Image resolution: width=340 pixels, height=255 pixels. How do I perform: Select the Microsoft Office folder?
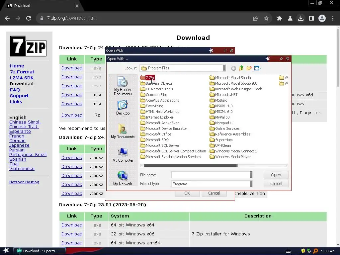click(156, 134)
